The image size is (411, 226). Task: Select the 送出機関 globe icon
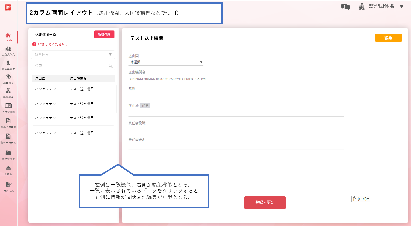8,77
